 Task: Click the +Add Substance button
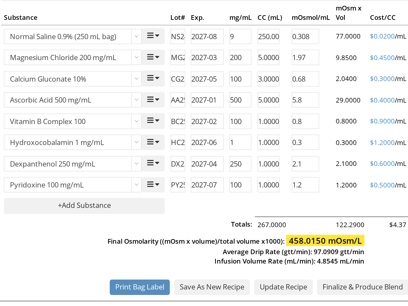pos(84,206)
